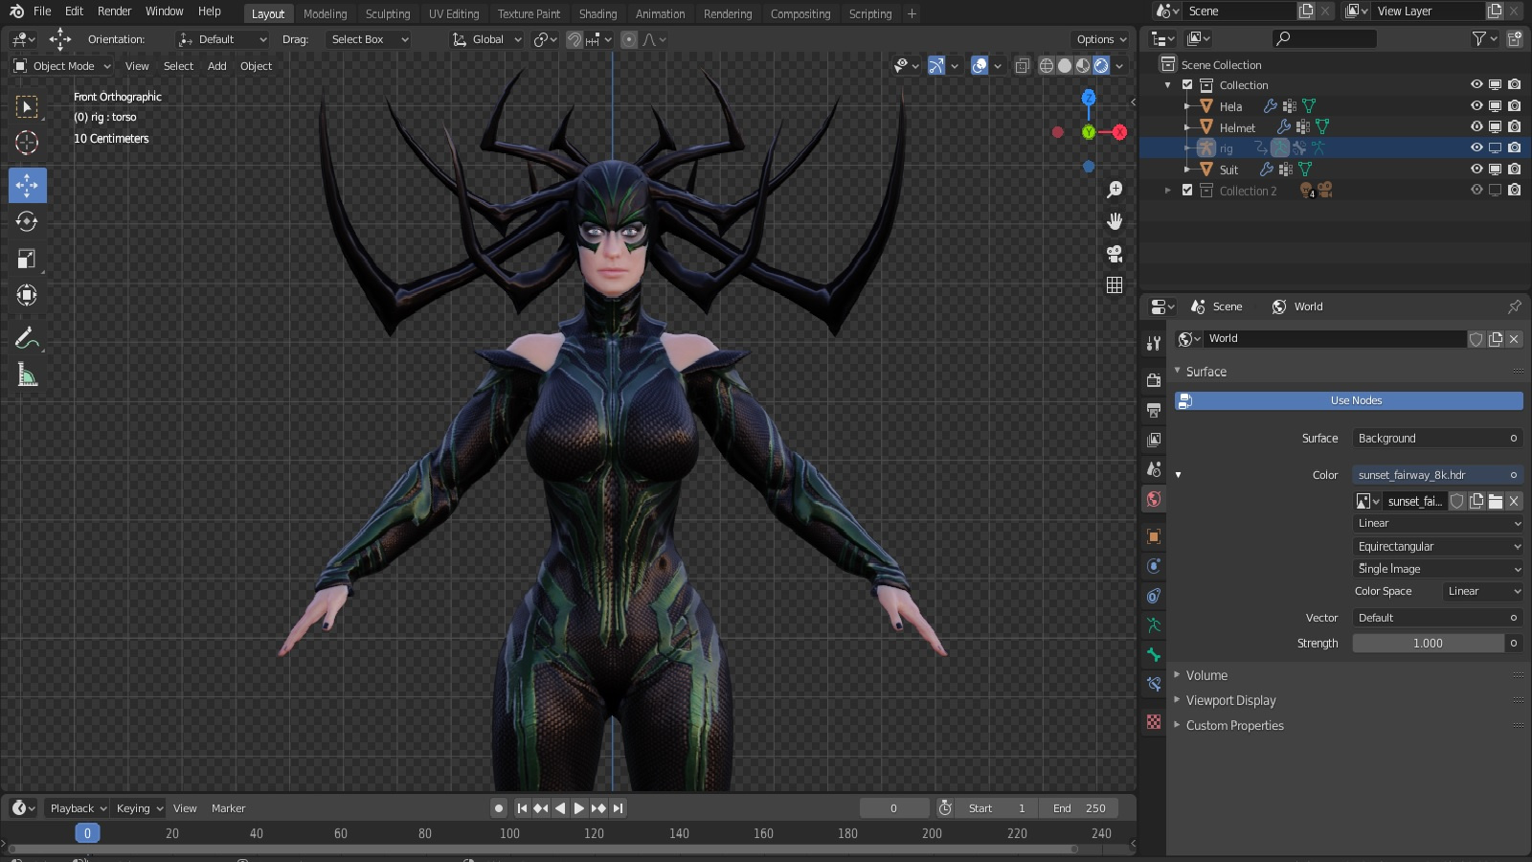
Task: Open the Texture properties checker tab
Action: 1154,721
